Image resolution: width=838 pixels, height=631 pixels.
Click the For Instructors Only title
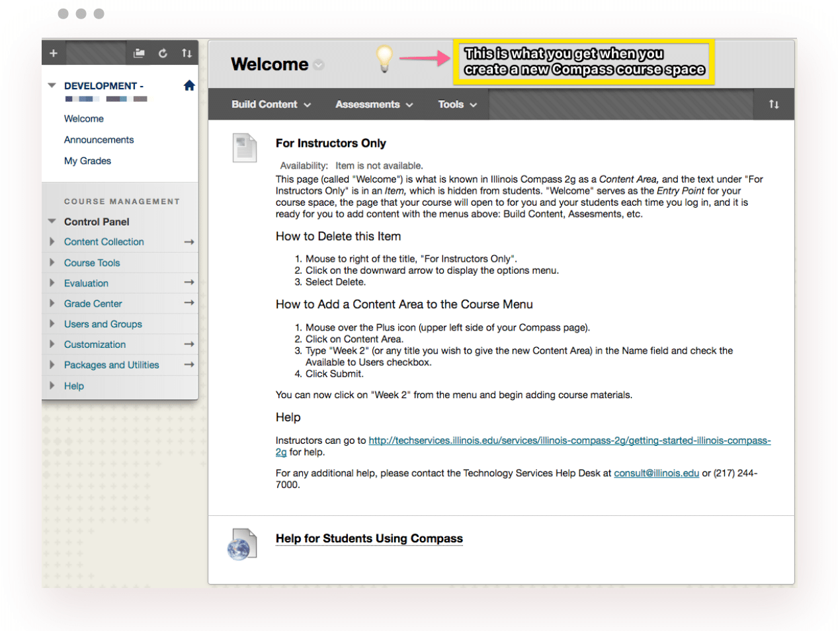(331, 144)
